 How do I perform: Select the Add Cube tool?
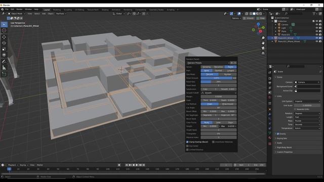tap(4, 74)
